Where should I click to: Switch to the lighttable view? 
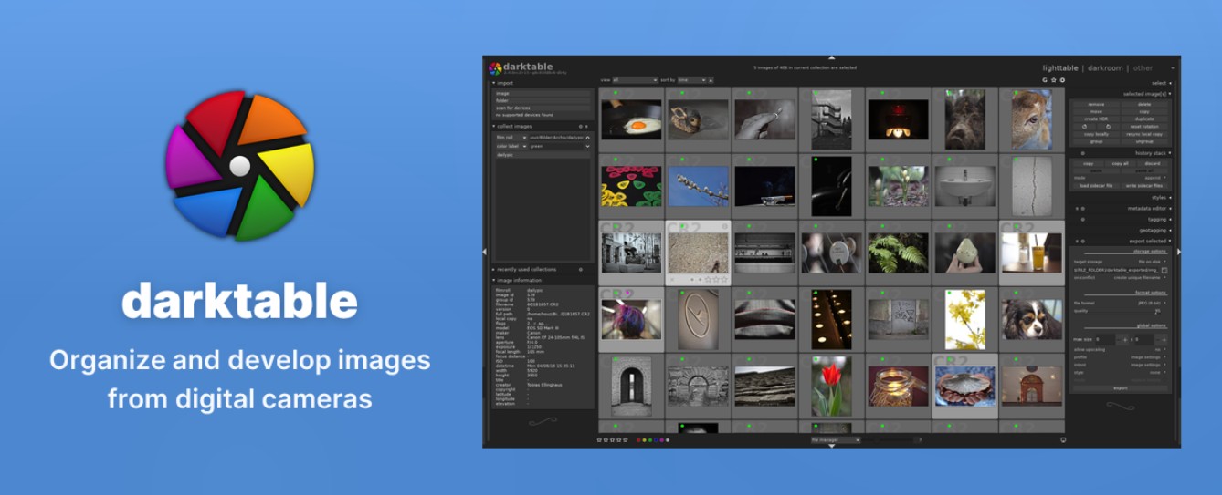(1060, 68)
